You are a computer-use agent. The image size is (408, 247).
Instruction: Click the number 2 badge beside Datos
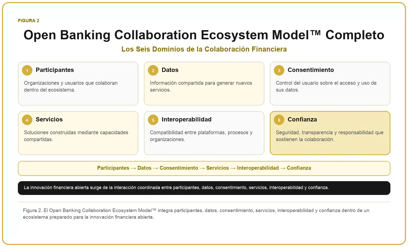[153, 70]
